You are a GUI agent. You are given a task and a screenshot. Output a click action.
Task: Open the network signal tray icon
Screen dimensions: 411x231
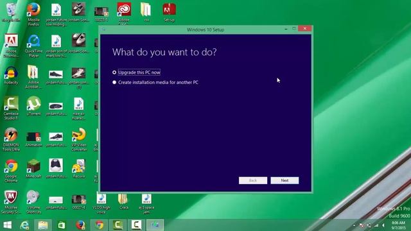(376, 225)
